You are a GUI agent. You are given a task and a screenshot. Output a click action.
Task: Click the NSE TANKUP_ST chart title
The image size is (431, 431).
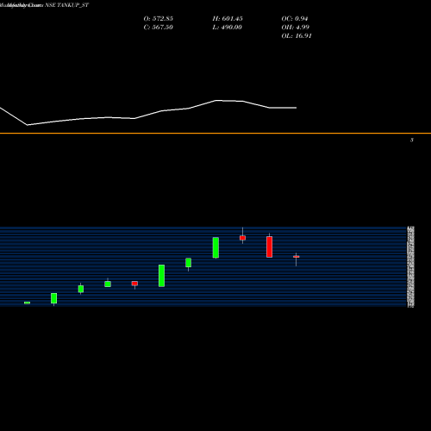tap(66, 5)
